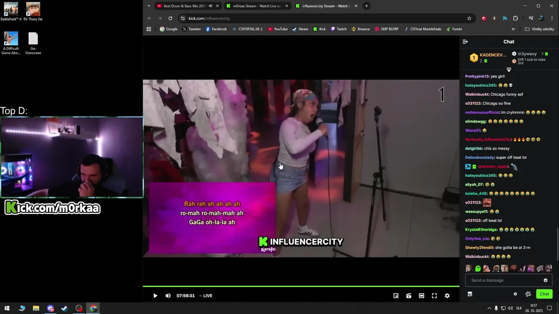Select the Gw Vianoceee desktop file
Screen dimensions: 559x314
point(33,44)
